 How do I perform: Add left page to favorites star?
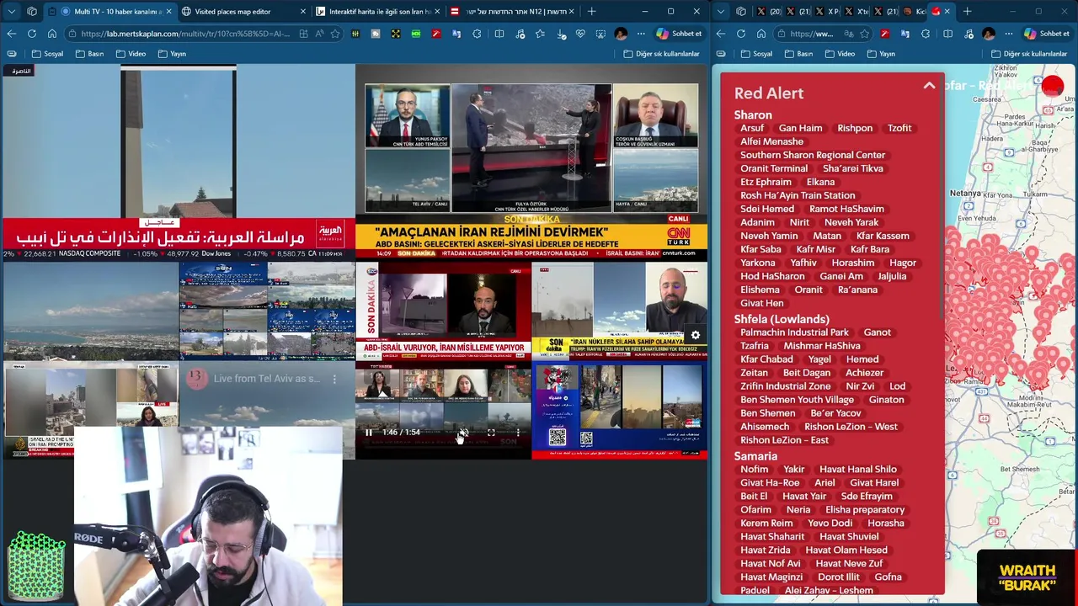tap(335, 34)
